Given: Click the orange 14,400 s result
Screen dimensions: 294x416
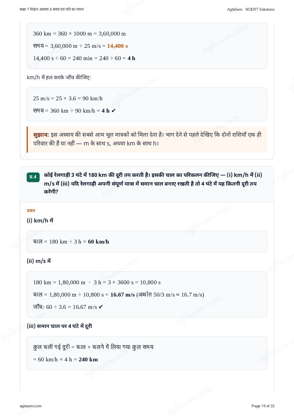Looking at the screenshot, I should coord(117,46).
